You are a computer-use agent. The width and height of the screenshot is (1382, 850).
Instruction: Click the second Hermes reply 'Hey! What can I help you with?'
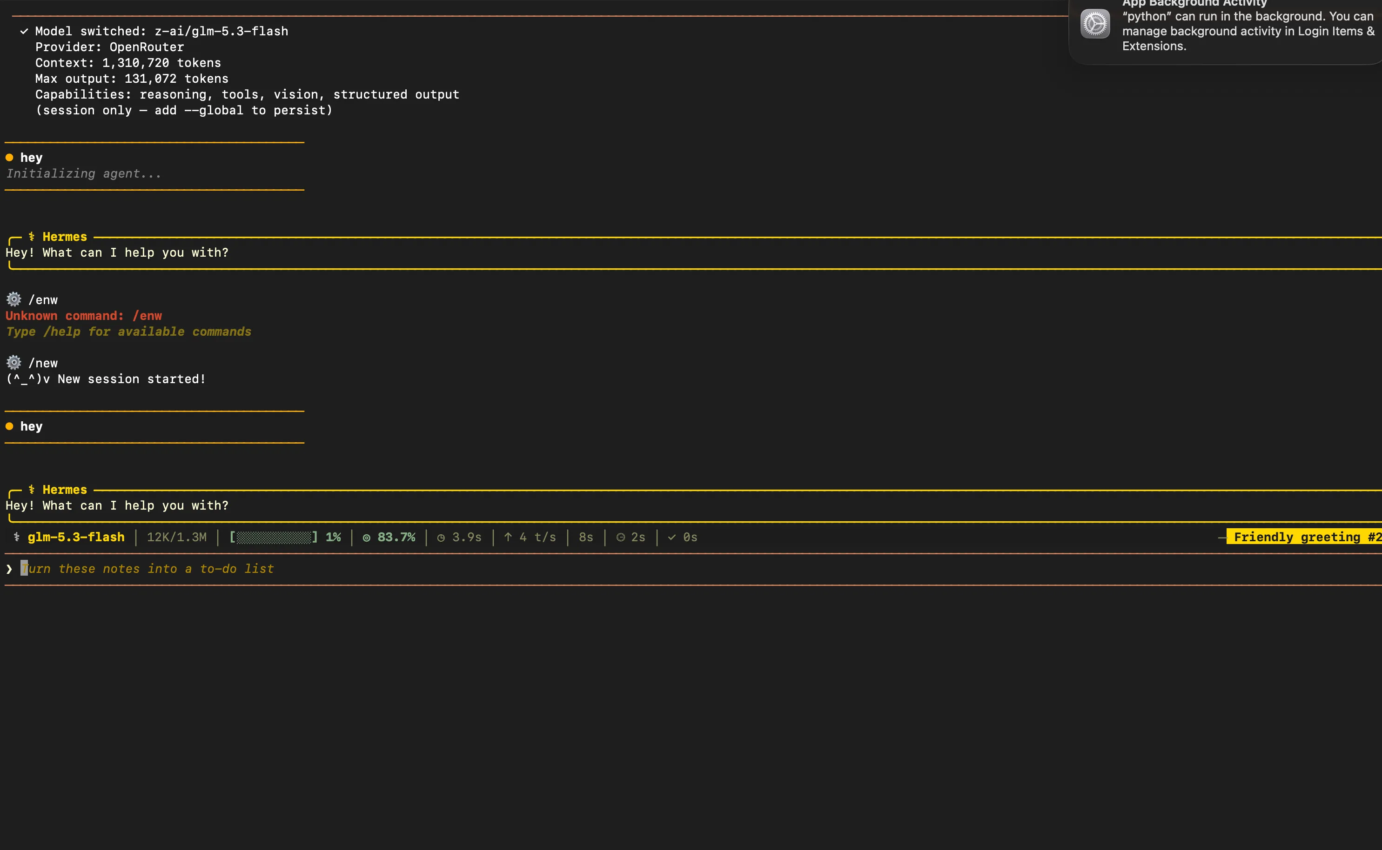pyautogui.click(x=117, y=505)
